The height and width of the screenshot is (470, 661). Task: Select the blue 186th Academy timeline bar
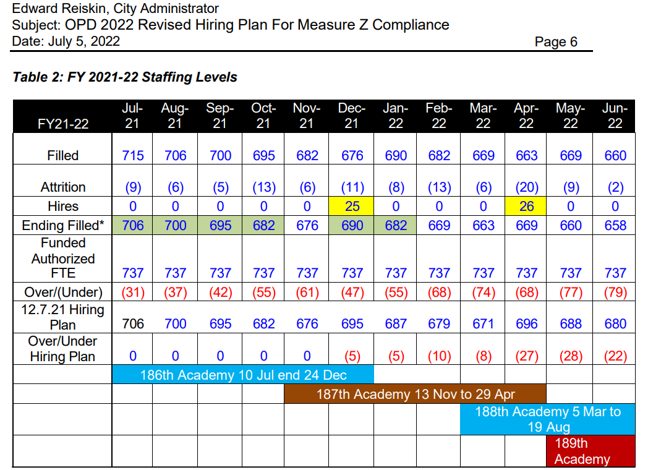point(243,375)
